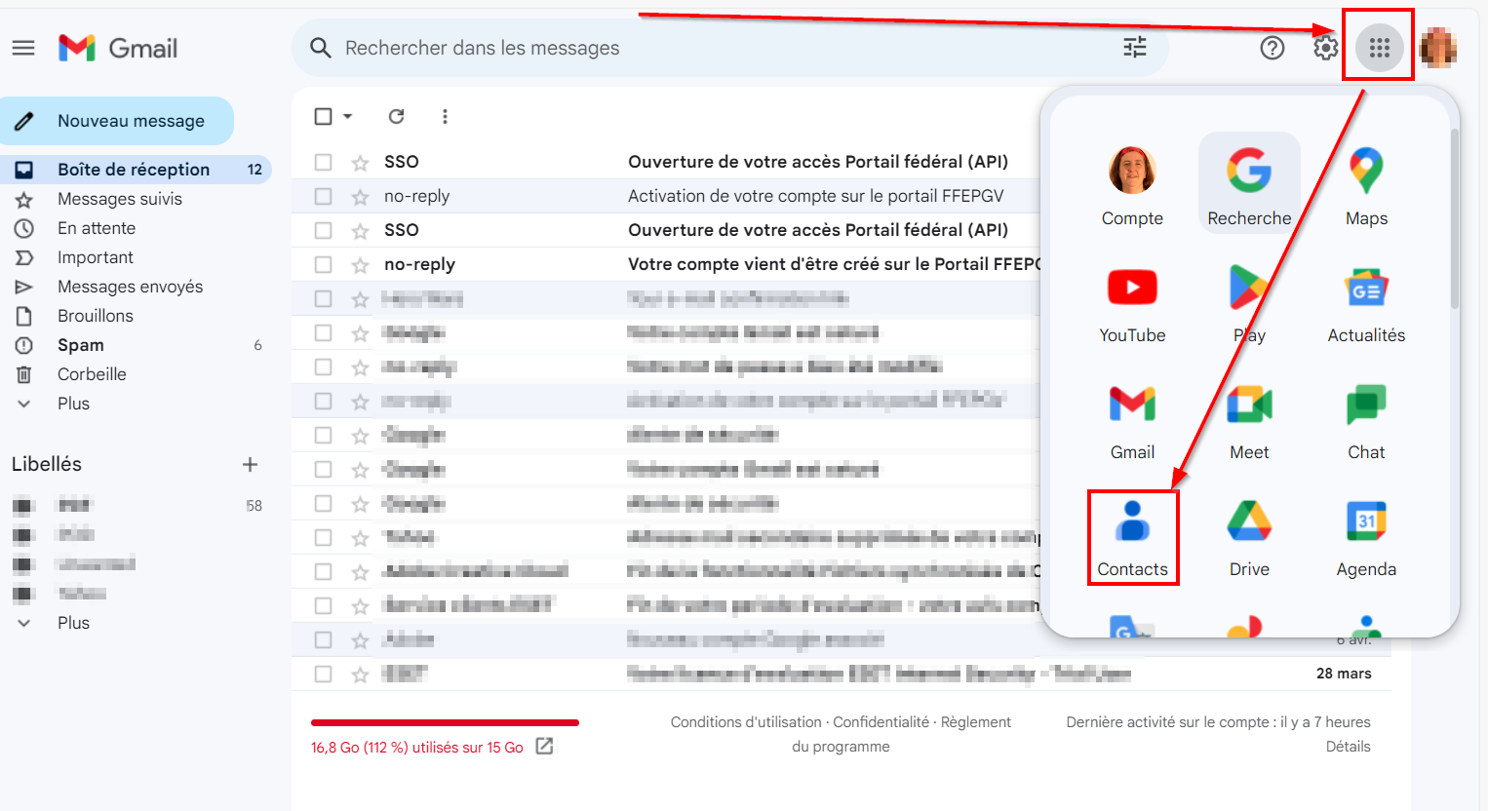Open En attente folder
The image size is (1488, 811).
97,228
